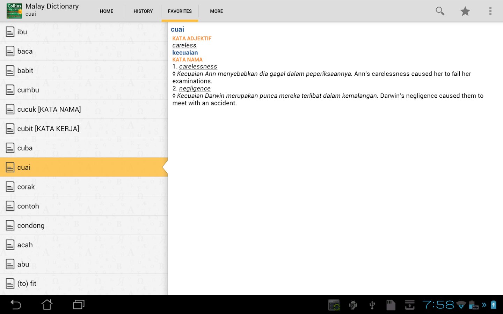
Task: Click the document icon beside contoh
Action: [x=10, y=206]
